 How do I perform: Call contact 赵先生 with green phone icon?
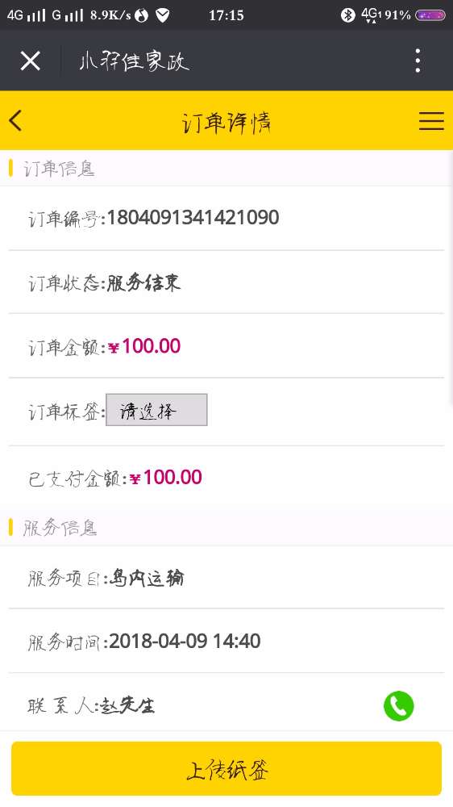(398, 705)
